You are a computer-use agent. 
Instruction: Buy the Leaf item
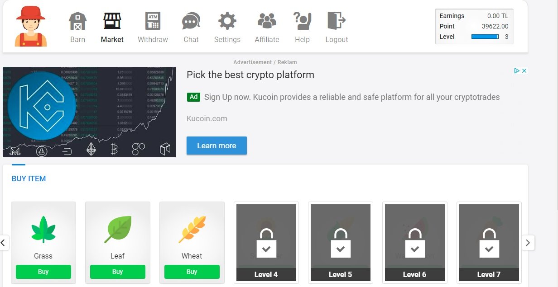click(118, 272)
